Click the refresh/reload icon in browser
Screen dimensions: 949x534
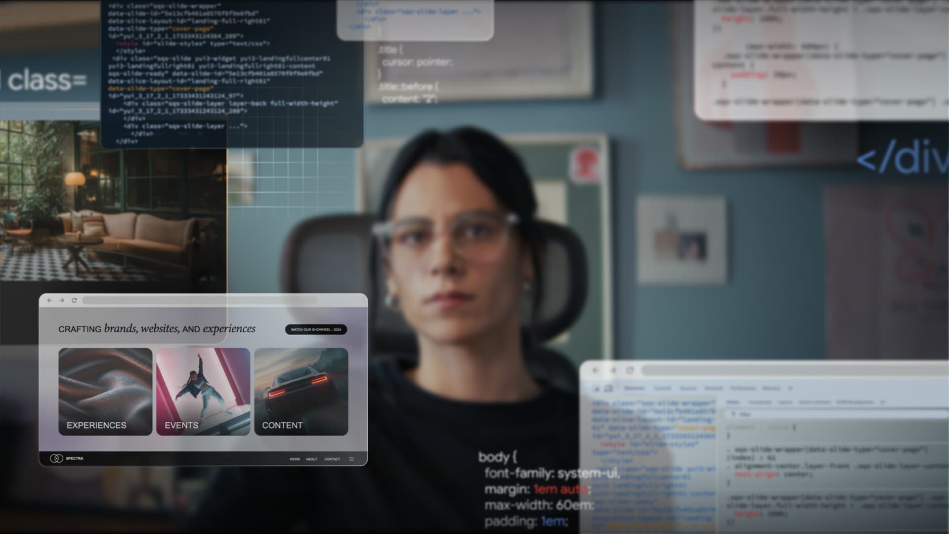click(74, 300)
